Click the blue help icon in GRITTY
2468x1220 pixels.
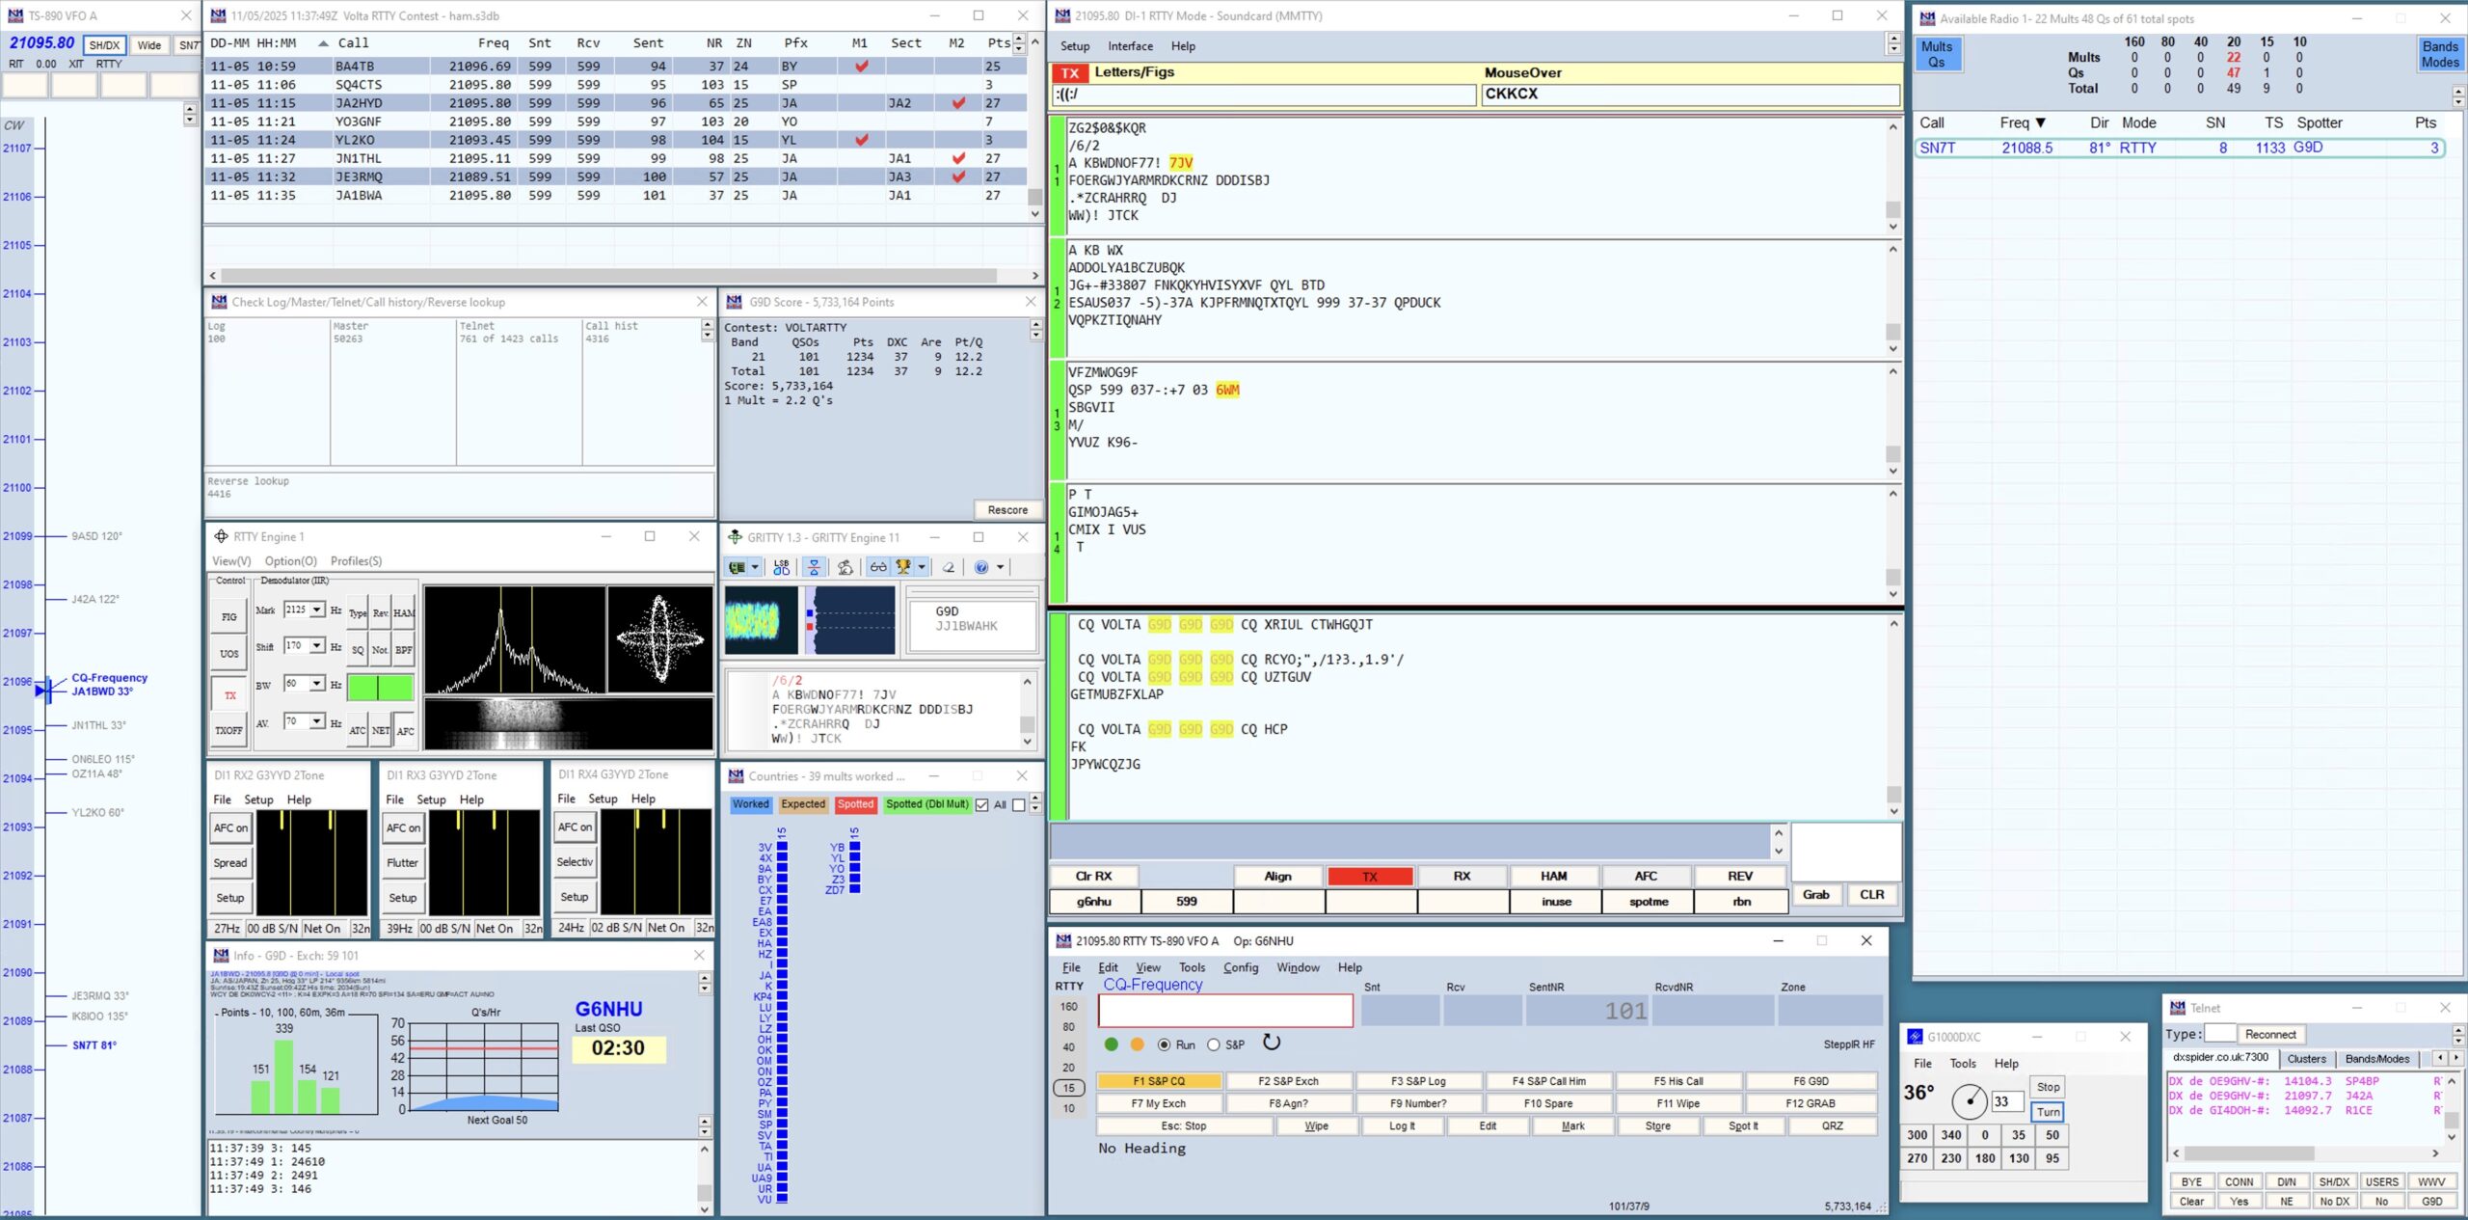pos(981,567)
